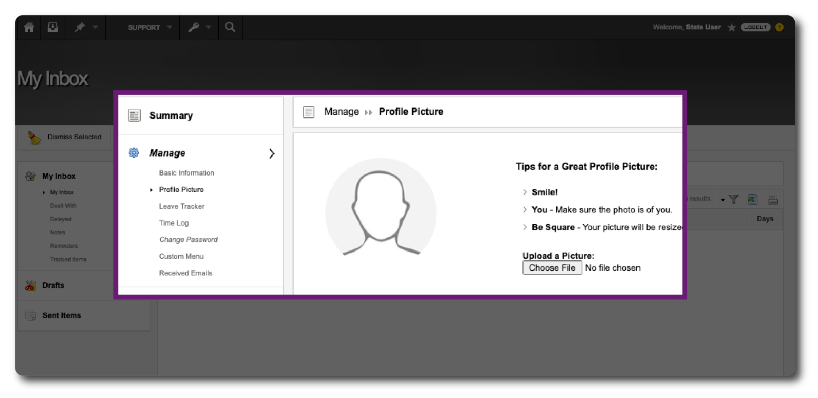The width and height of the screenshot is (818, 398).
Task: Open the Summary section
Action: [x=171, y=116]
